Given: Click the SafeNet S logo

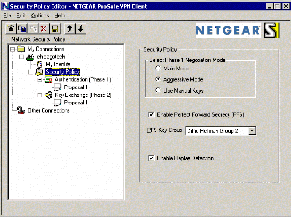Looking at the screenshot, I should point(272,30).
